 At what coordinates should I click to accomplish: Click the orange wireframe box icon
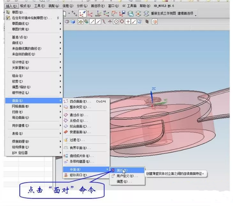(x=154, y=22)
